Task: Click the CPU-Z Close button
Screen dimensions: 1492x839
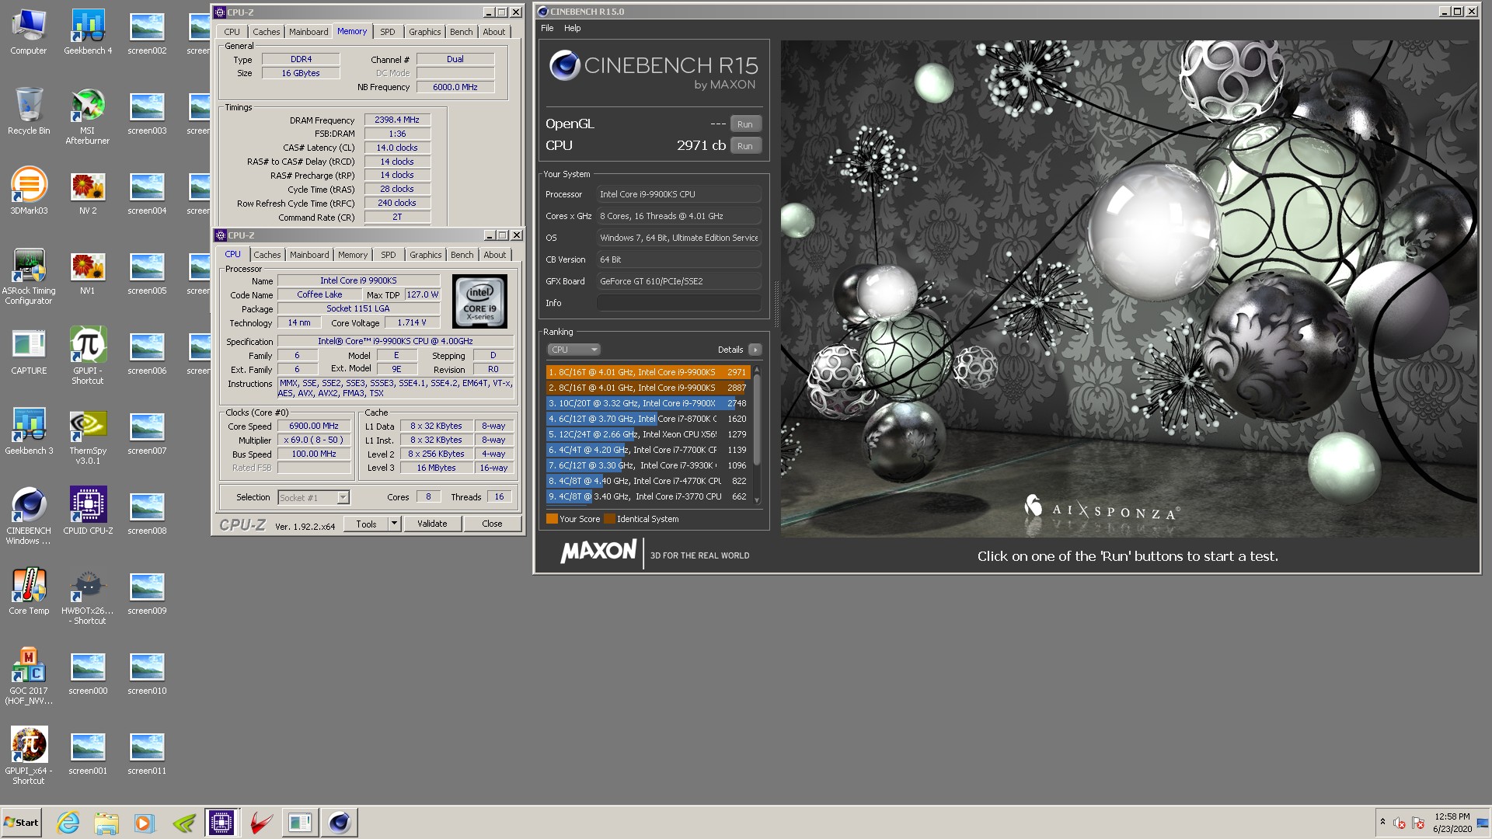Action: coord(492,524)
